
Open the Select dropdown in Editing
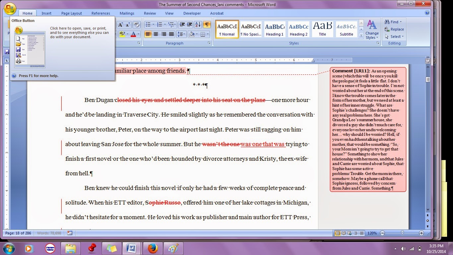394,37
